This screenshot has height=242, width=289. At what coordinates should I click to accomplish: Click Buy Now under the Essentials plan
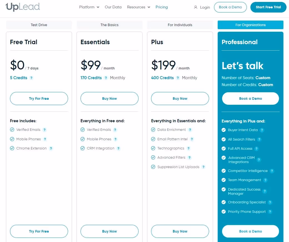tap(109, 98)
